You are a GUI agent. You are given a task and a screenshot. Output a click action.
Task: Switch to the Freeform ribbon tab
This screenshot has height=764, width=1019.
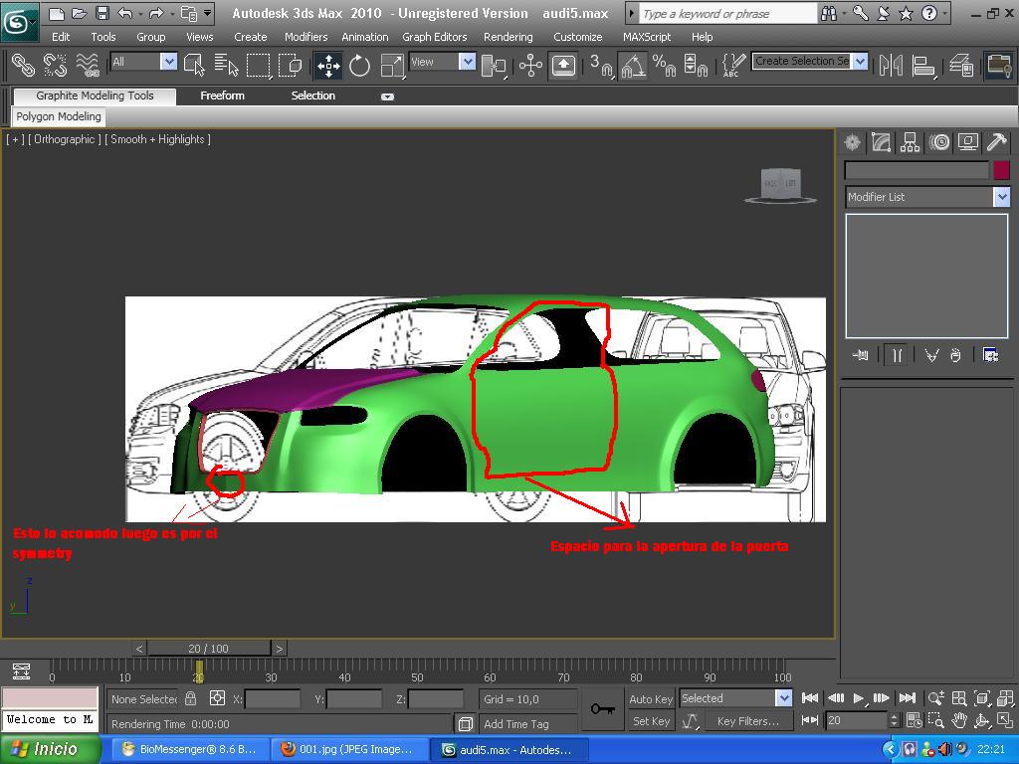(x=222, y=95)
